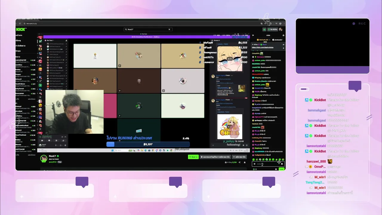
Task: Open the browser three-dot menu
Action: coord(284,23)
